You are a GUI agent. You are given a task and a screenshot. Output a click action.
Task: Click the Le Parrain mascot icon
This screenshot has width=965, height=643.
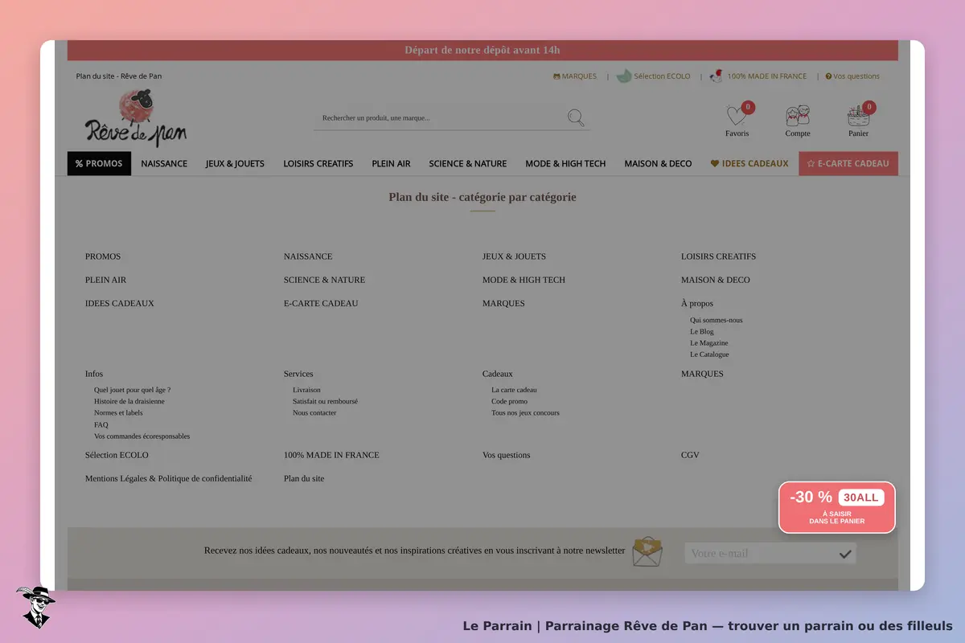35,607
